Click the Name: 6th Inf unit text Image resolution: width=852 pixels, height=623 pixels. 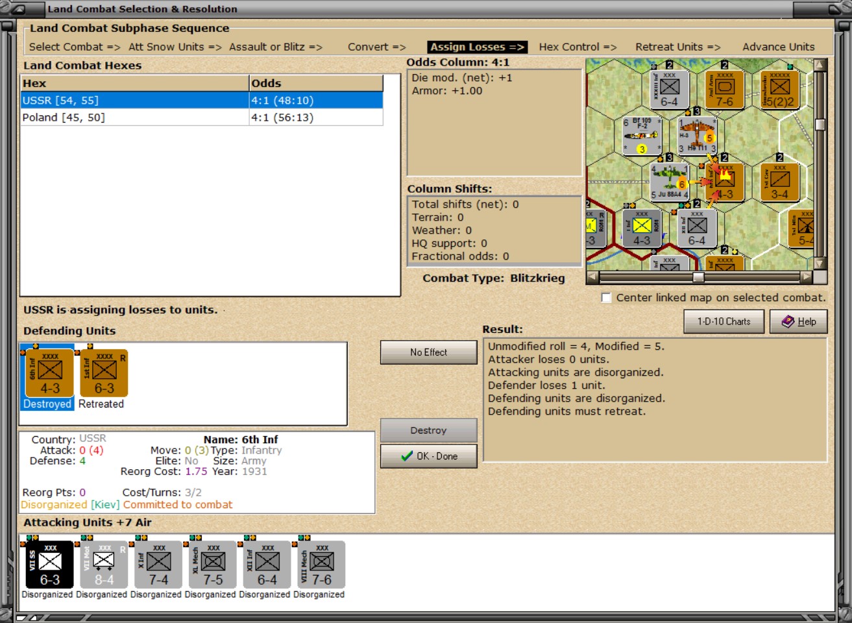point(241,439)
